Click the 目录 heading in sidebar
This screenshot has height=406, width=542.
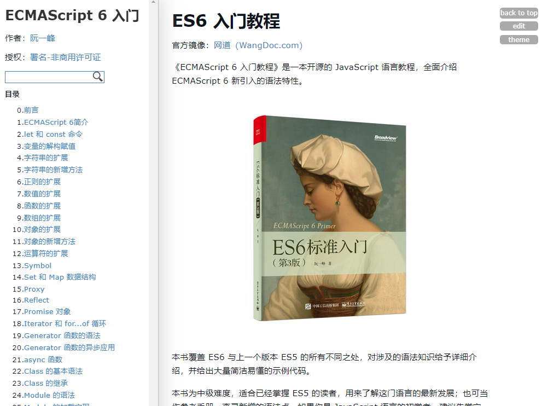12,94
